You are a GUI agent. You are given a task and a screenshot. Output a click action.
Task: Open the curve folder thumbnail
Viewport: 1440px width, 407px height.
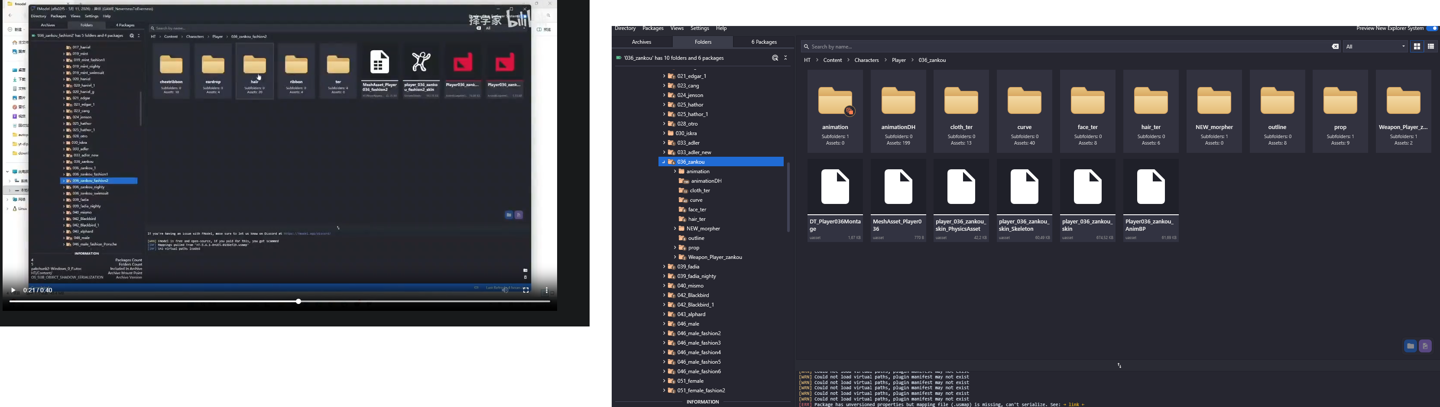click(1025, 111)
